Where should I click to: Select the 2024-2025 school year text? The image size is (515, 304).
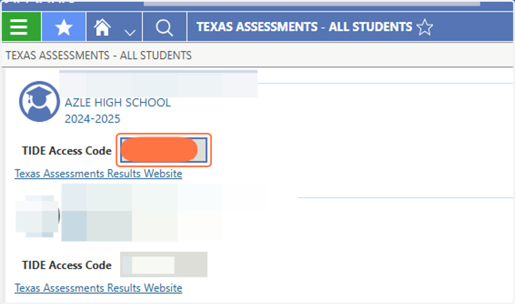pyautogui.click(x=92, y=119)
